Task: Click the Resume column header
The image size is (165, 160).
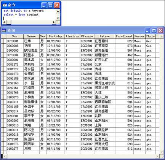Action: [x=139, y=36]
